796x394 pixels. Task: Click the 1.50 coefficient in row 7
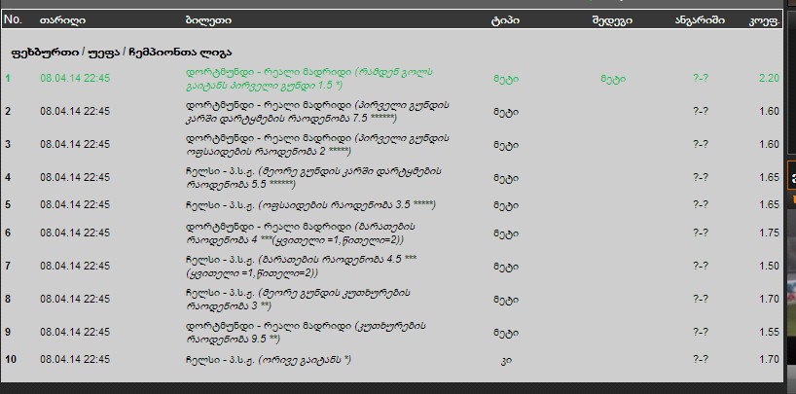[x=769, y=266]
